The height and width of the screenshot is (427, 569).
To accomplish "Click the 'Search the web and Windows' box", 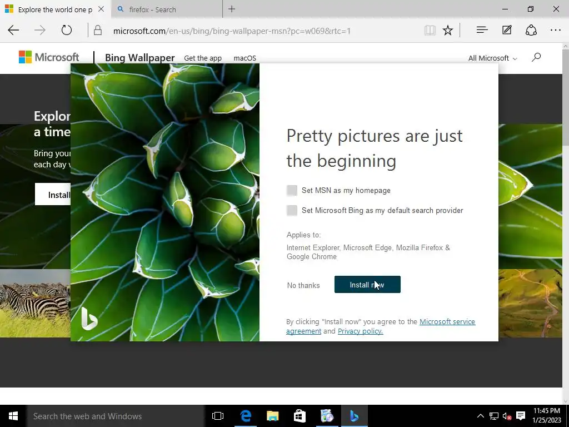I will tap(116, 416).
